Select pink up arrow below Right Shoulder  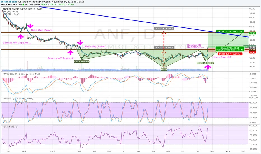coord(208,67)
